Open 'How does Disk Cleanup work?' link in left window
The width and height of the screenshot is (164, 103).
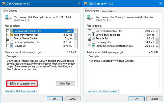[x=21, y=91]
